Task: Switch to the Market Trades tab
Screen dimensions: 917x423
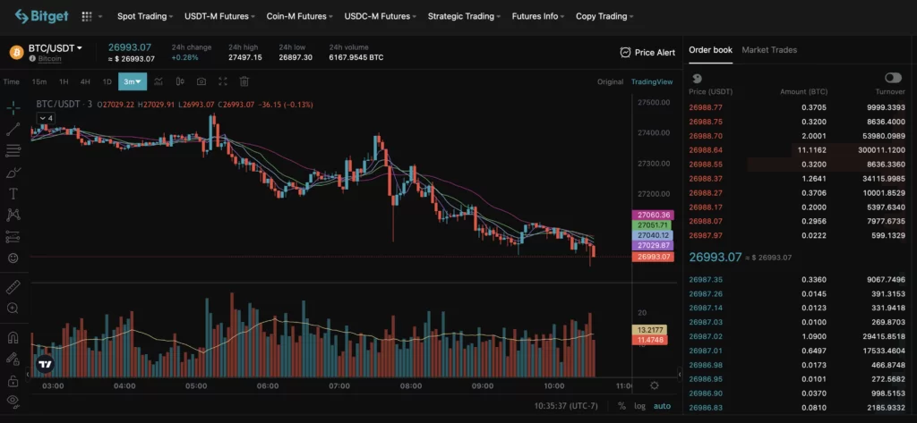Action: 769,50
